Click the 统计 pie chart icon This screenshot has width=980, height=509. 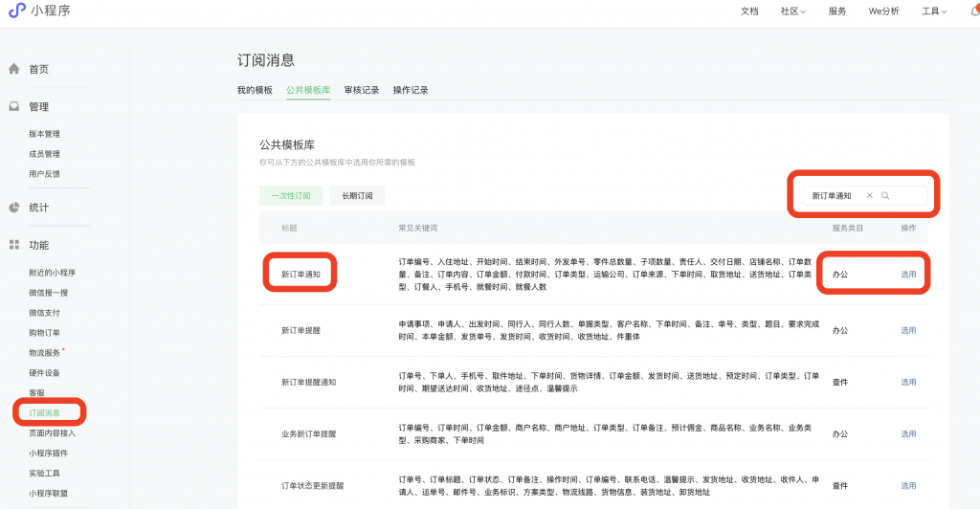13,208
